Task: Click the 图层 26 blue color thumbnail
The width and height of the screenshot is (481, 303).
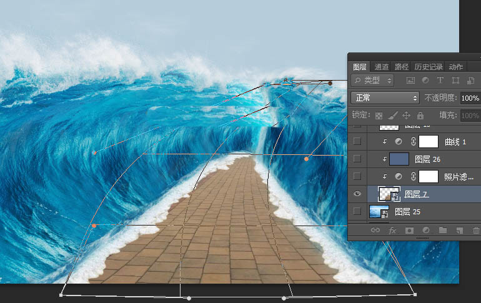Action: pos(399,159)
